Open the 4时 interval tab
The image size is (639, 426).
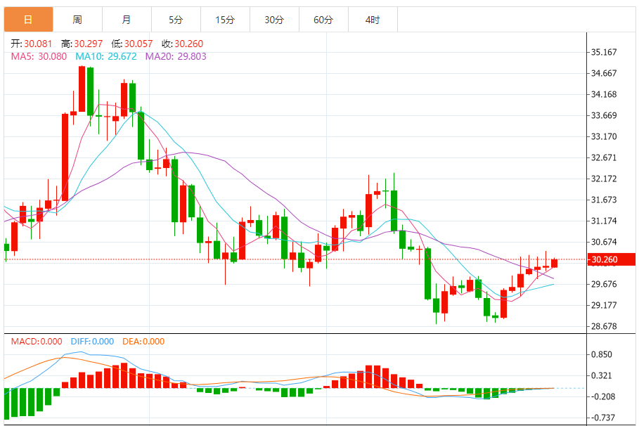(x=373, y=20)
